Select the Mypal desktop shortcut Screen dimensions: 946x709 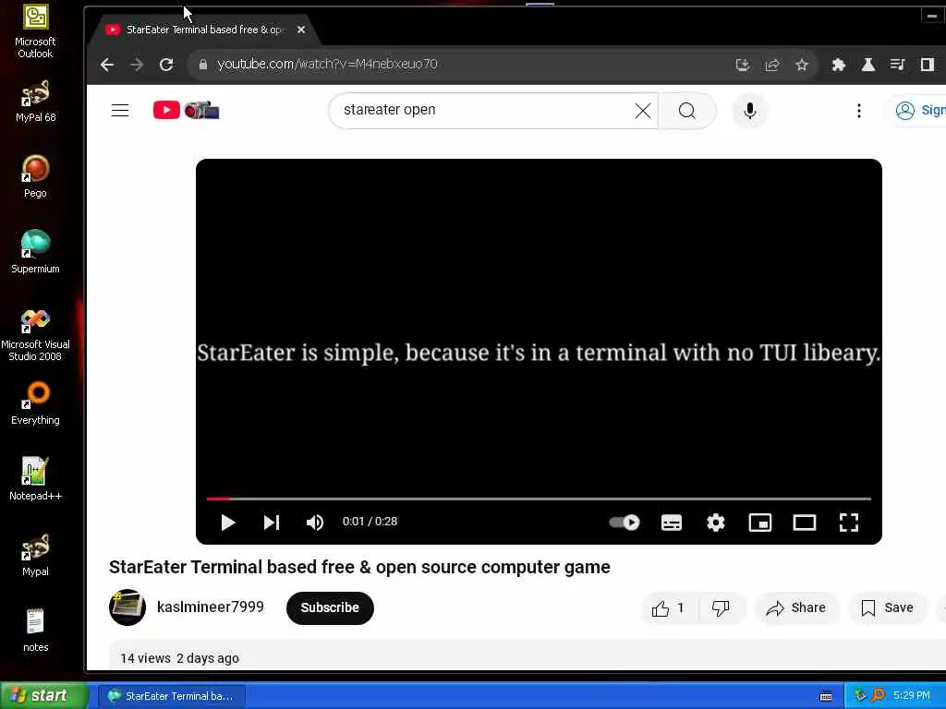point(36,555)
